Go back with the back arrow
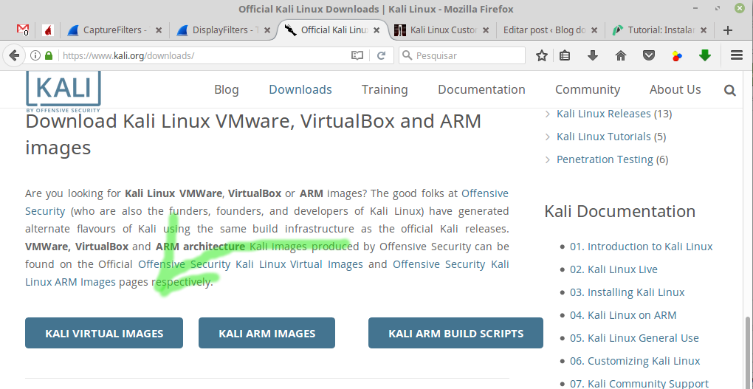Image resolution: width=753 pixels, height=389 pixels. 14,55
